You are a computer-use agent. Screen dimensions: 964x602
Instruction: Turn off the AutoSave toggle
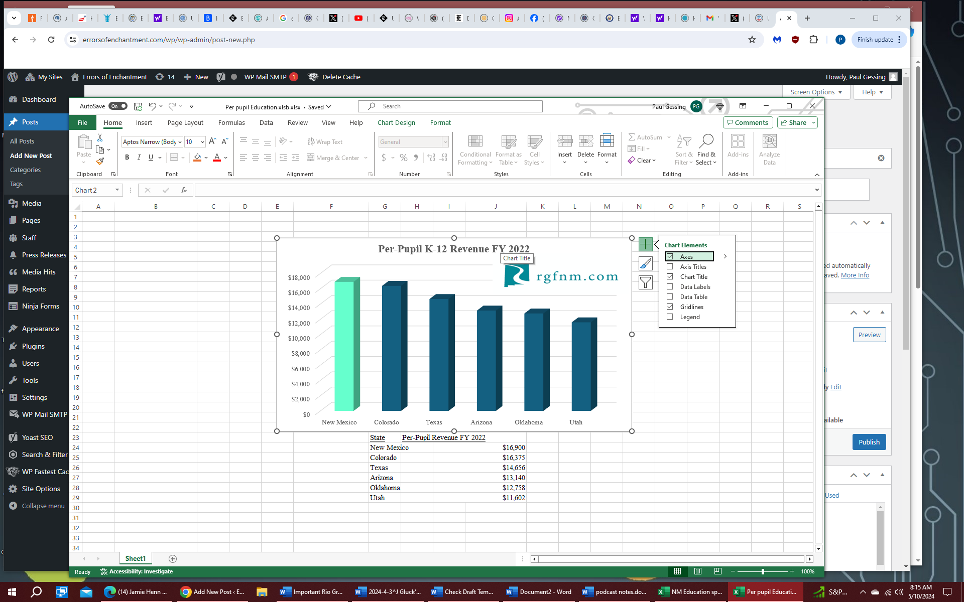coord(118,106)
